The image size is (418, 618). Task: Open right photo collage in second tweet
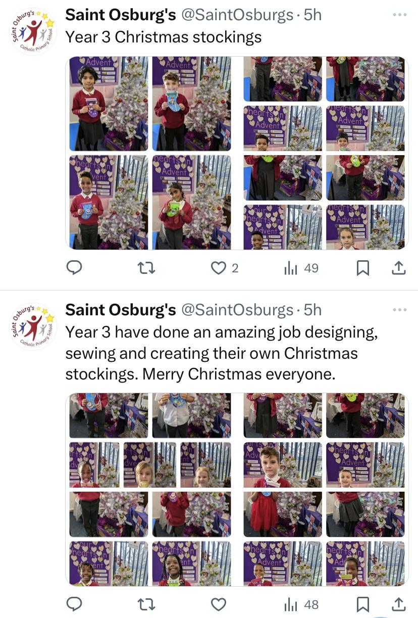pyautogui.click(x=324, y=489)
